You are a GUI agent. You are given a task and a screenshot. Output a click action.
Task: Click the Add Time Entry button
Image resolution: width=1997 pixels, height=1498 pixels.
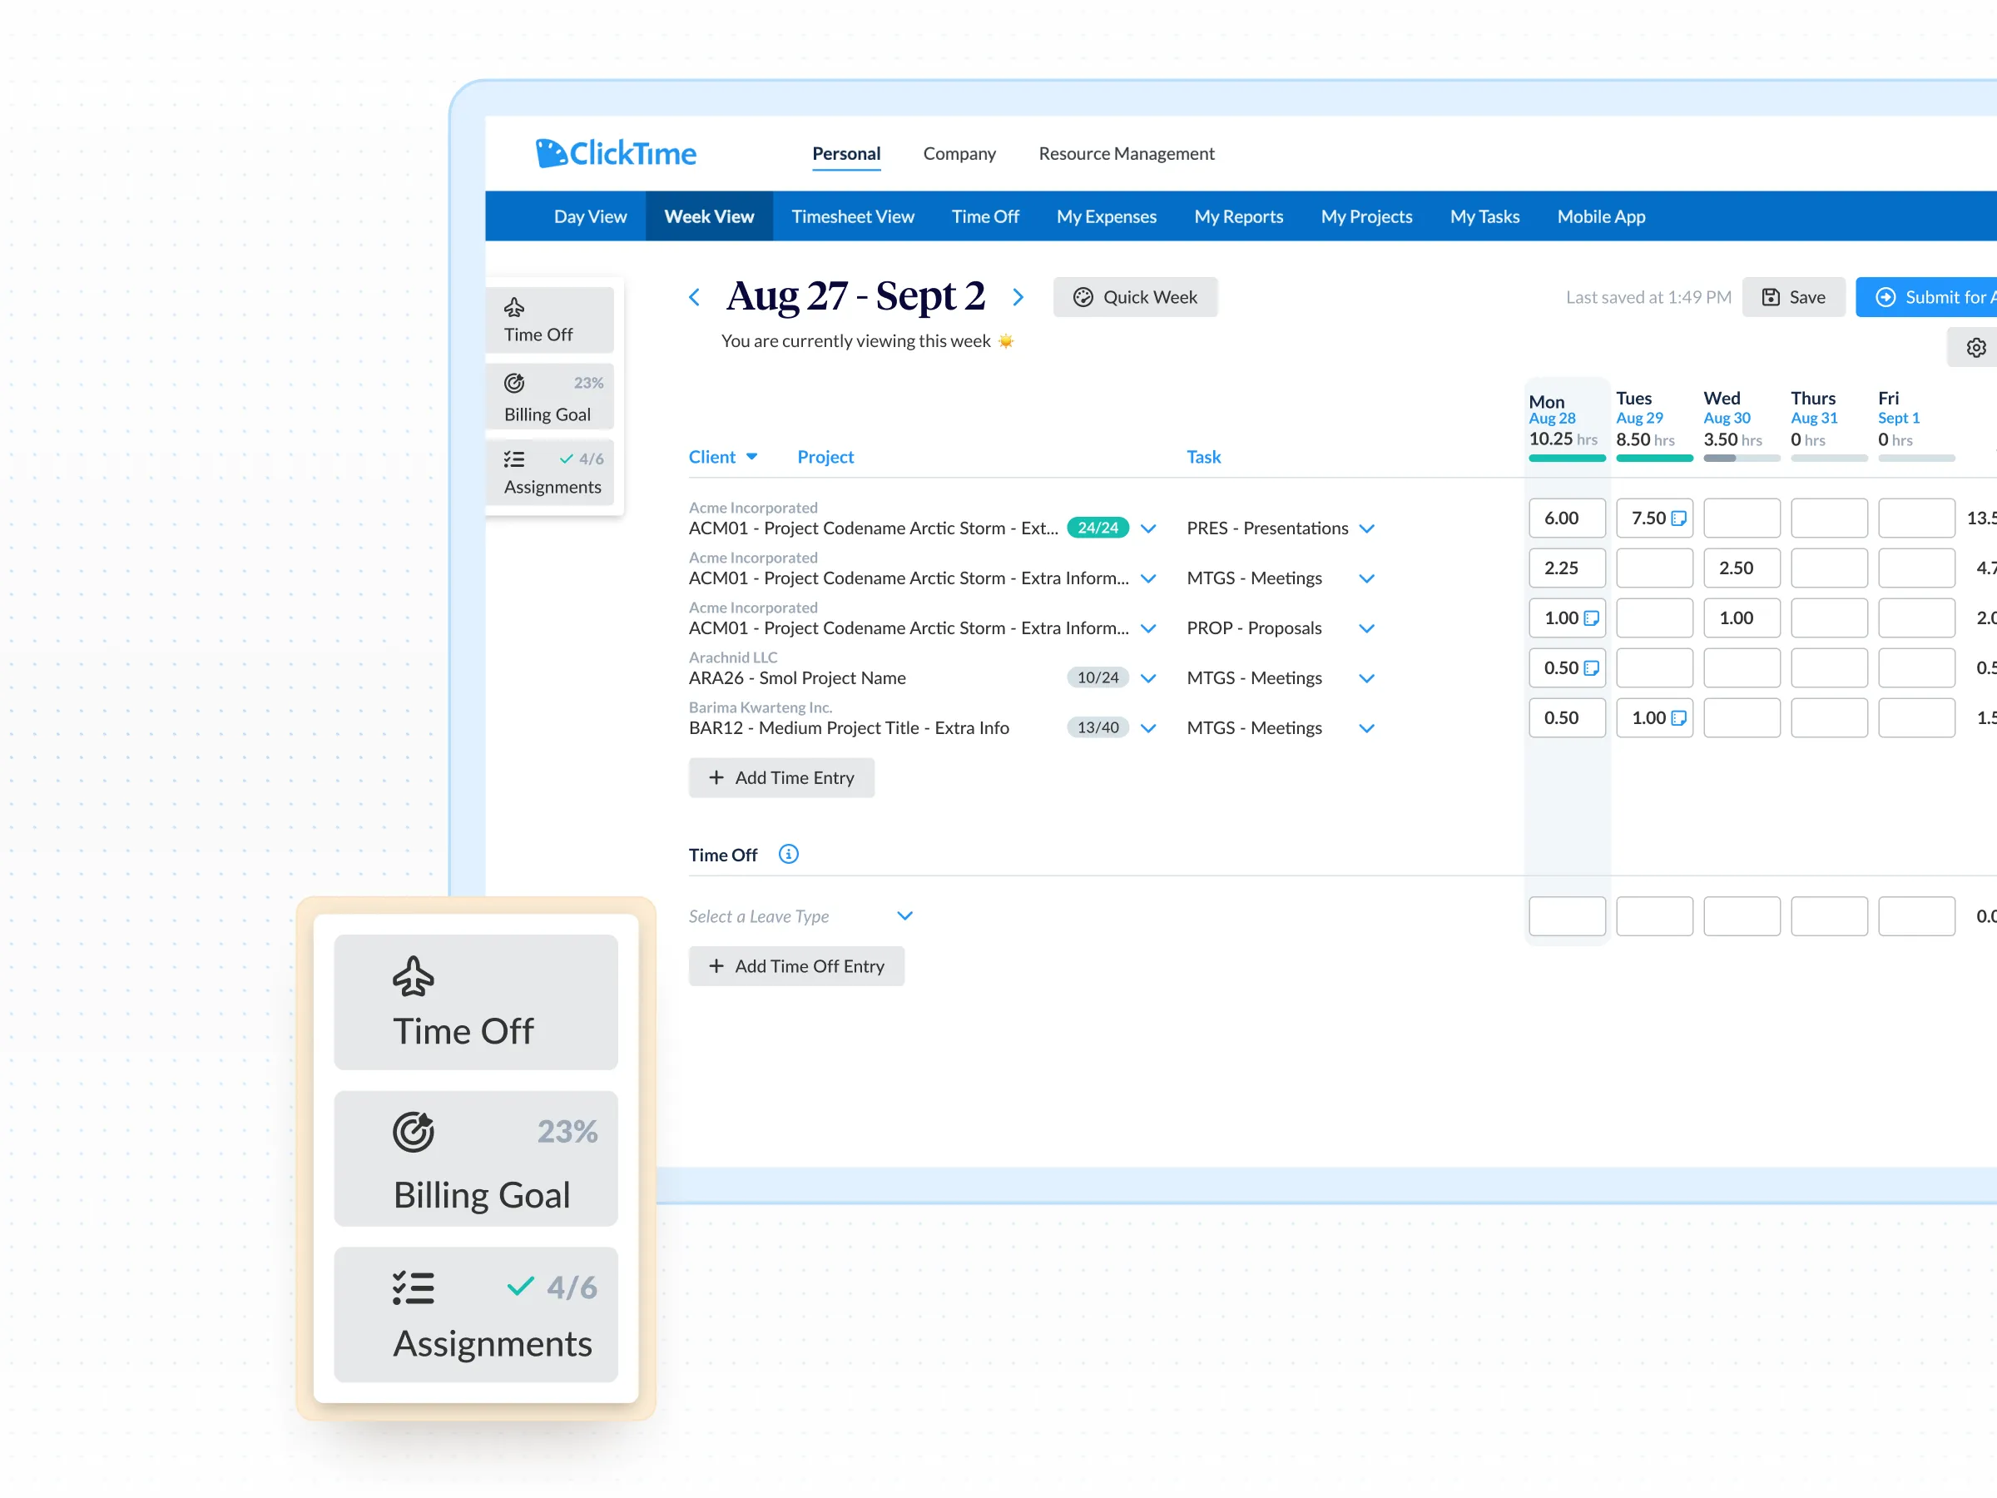tap(781, 777)
